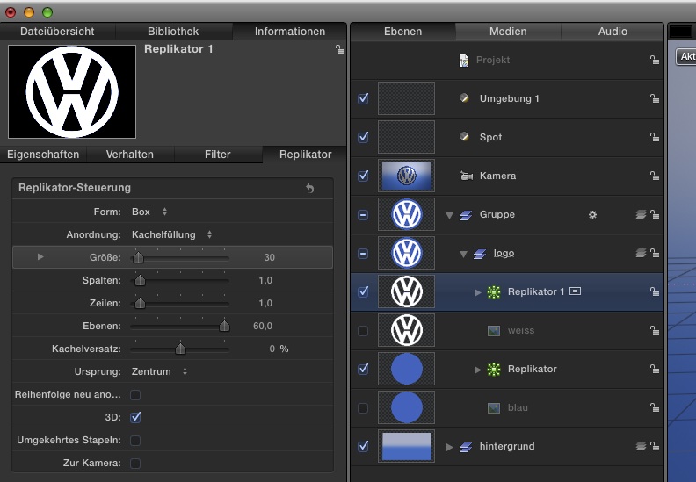Click the replicator icon of Replikator 1
This screenshot has height=482, width=696.
click(494, 291)
